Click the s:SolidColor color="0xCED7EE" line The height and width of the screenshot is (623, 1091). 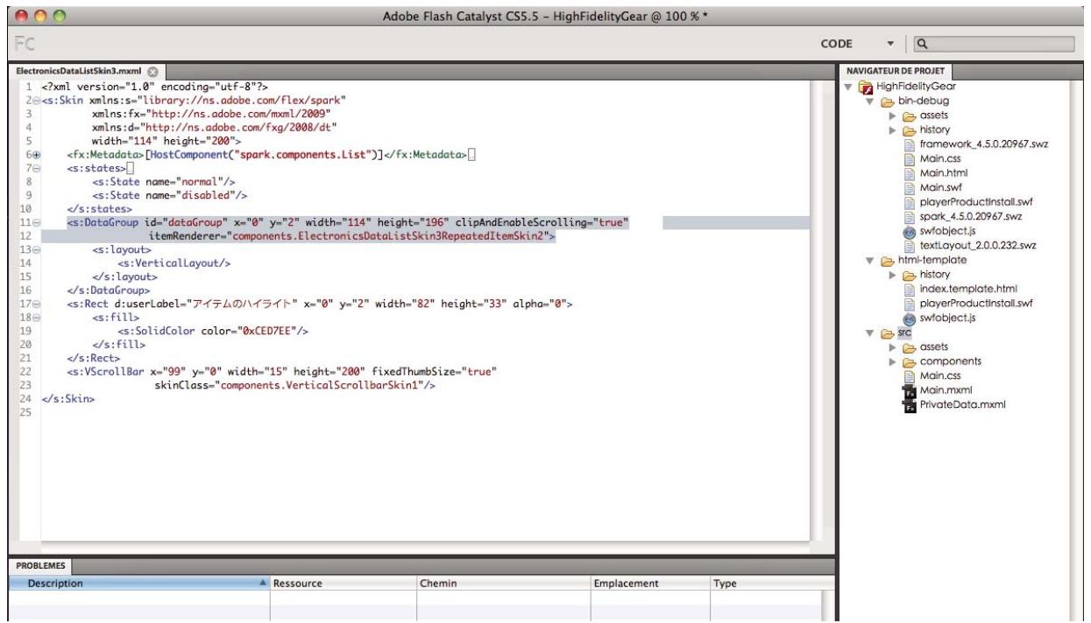tap(214, 331)
